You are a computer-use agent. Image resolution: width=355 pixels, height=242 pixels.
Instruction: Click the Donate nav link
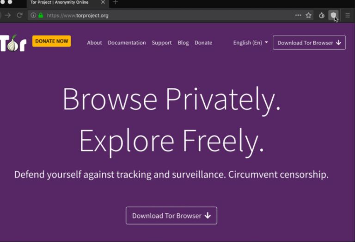203,43
